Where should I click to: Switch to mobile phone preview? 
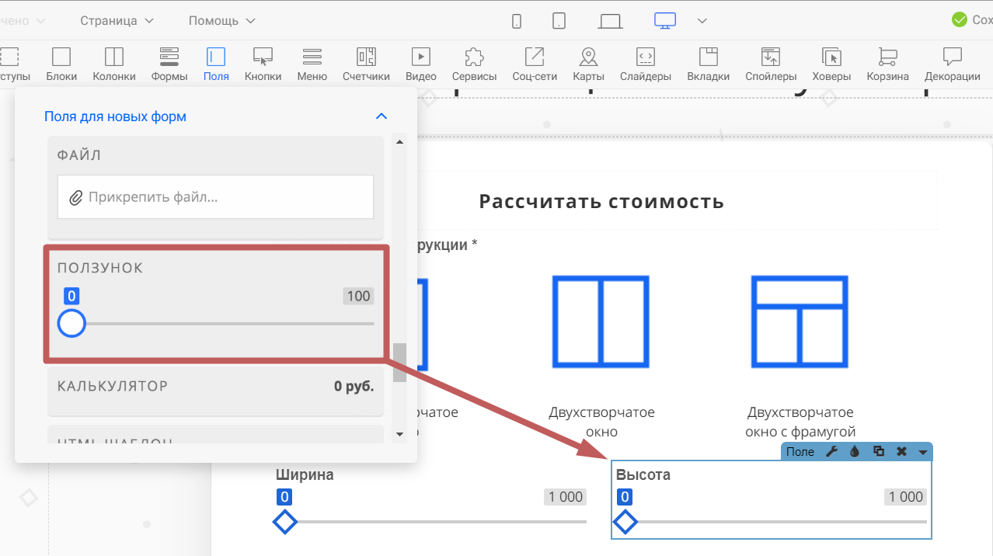tap(517, 21)
